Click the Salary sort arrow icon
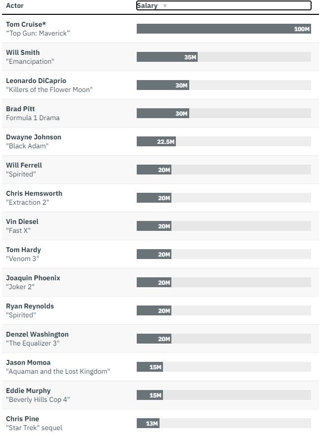Viewport: 320px width, 436px height. [x=165, y=6]
